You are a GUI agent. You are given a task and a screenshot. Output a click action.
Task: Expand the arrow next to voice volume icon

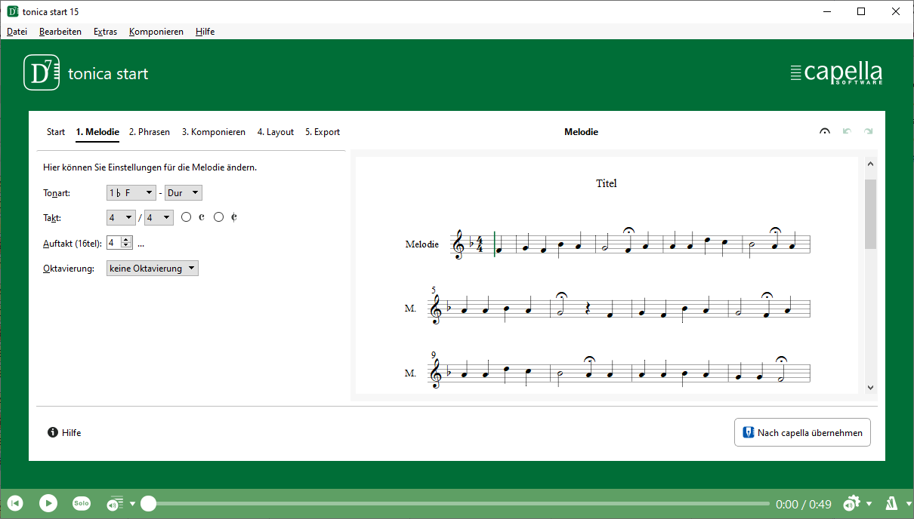tap(133, 504)
